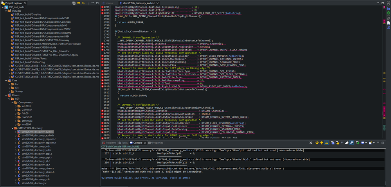Viewport: 391px width, 187px height.
Task: Open stm32f769i_discovery_lcd.c in explorer
Action: click(x=36, y=146)
